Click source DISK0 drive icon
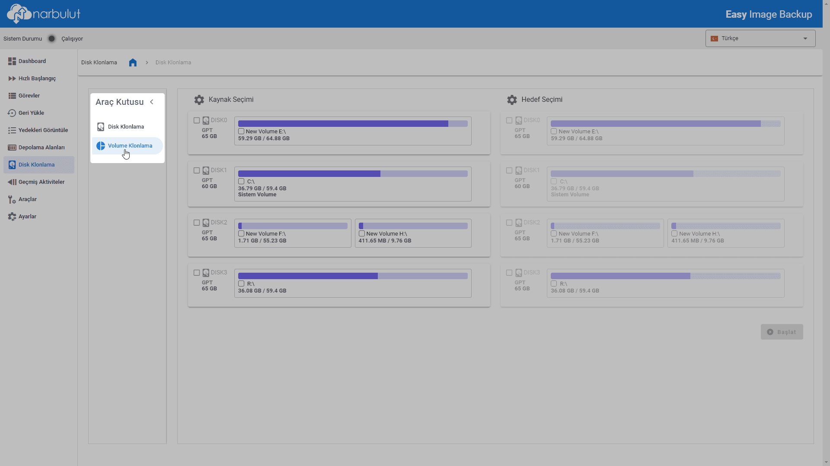 tap(206, 120)
